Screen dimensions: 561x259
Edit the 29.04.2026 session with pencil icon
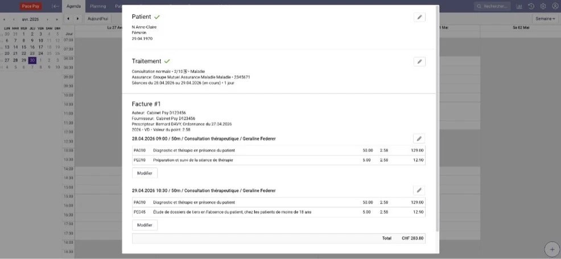pyautogui.click(x=419, y=190)
